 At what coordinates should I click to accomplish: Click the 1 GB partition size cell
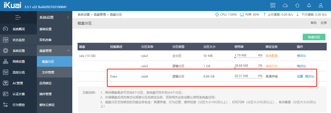207,66
